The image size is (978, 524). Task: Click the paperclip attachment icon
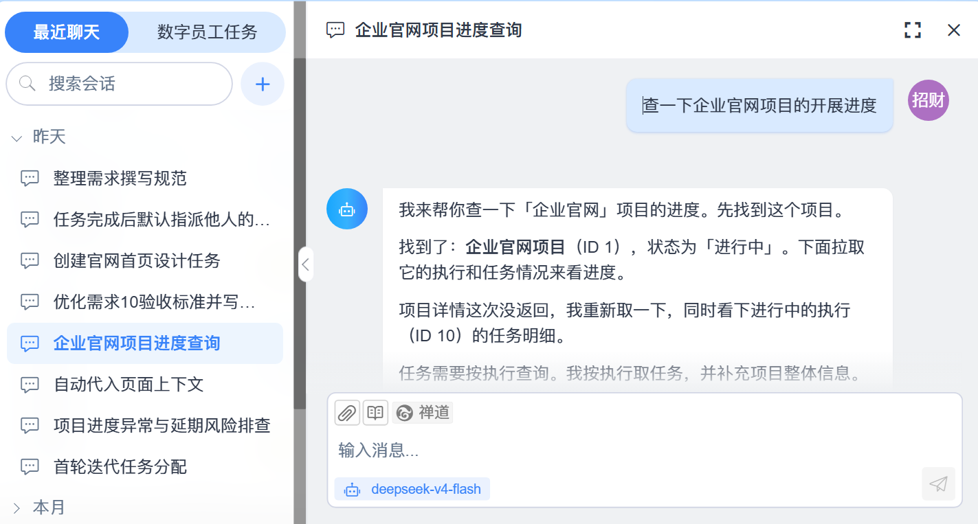347,413
